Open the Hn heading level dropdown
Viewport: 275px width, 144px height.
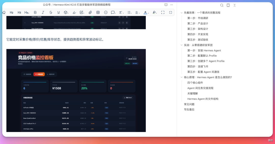click(x=27, y=12)
